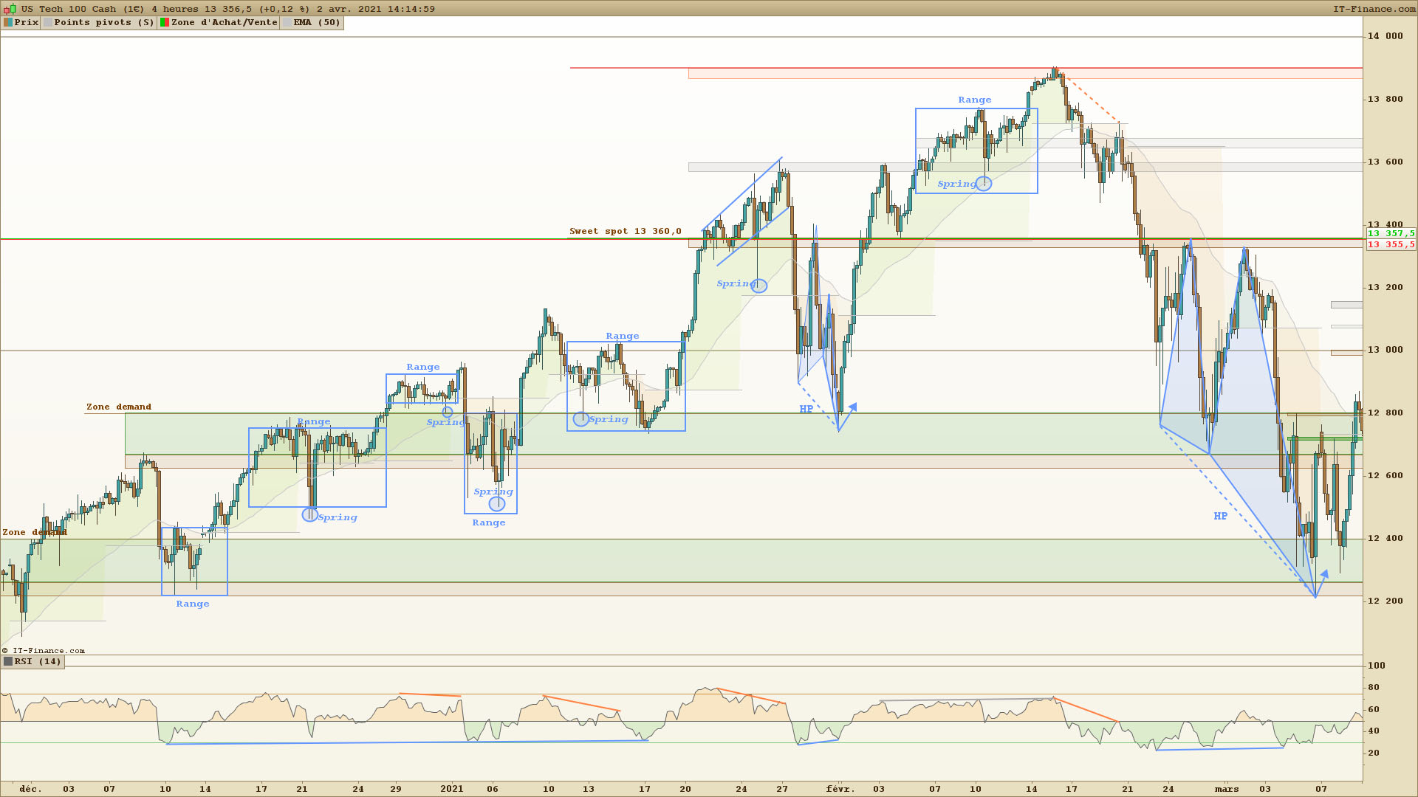Click the blue arrow at février HP pattern
This screenshot has width=1418, height=797.
[852, 407]
